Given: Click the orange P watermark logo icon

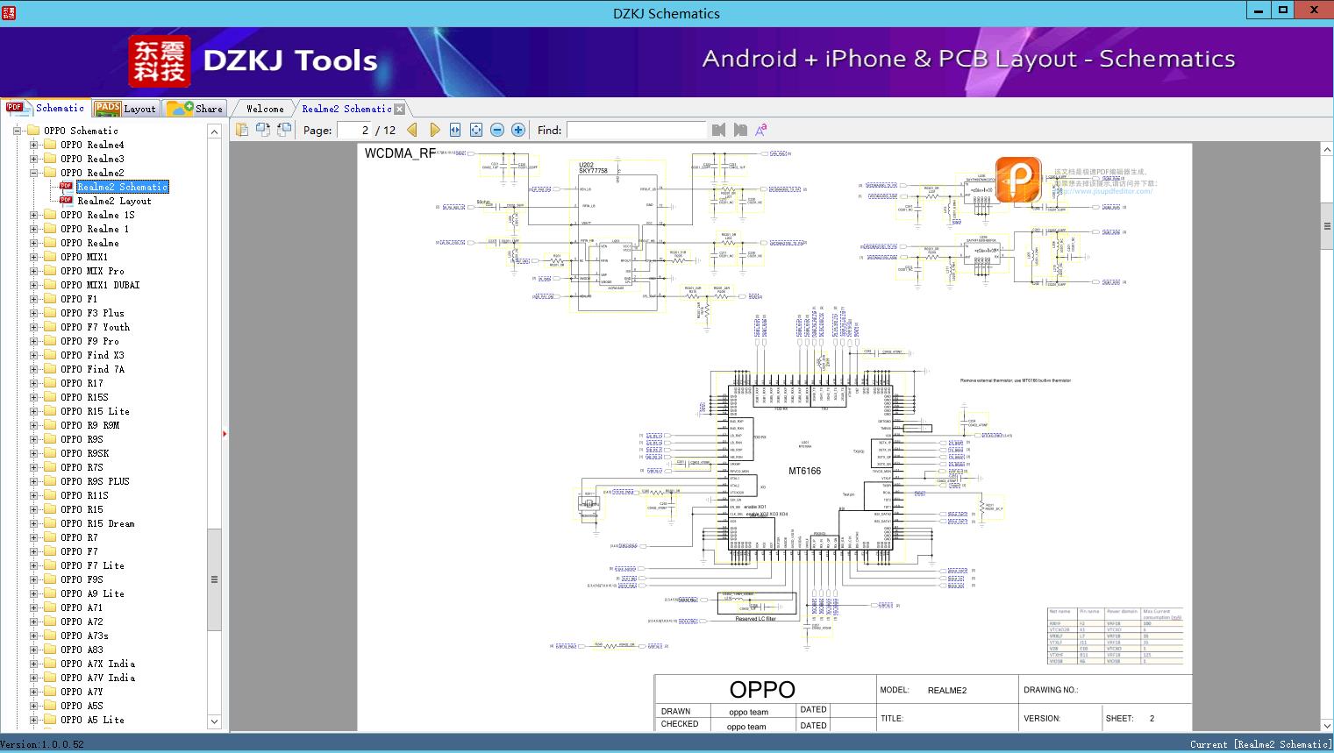Looking at the screenshot, I should point(1018,179).
